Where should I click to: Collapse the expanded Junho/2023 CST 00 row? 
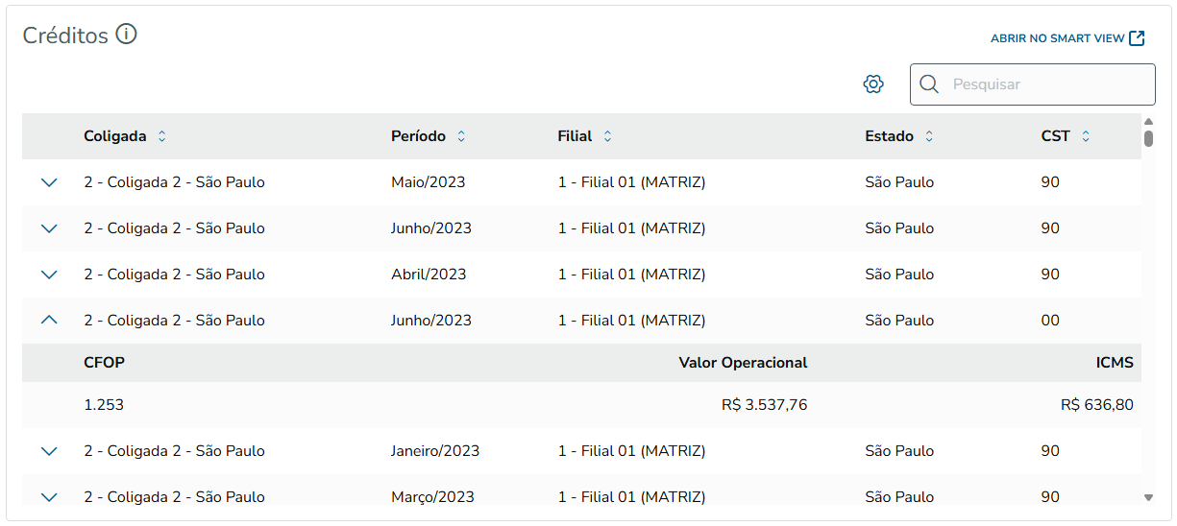50,321
